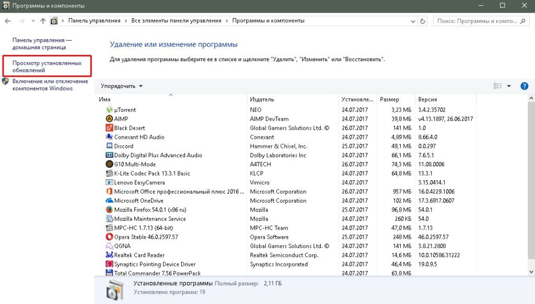Image resolution: width=535 pixels, height=304 pixels.
Task: Click the Программы и компоненты search field
Action: click(x=475, y=21)
